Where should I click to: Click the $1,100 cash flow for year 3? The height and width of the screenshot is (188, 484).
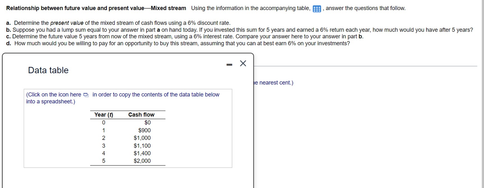(142, 145)
